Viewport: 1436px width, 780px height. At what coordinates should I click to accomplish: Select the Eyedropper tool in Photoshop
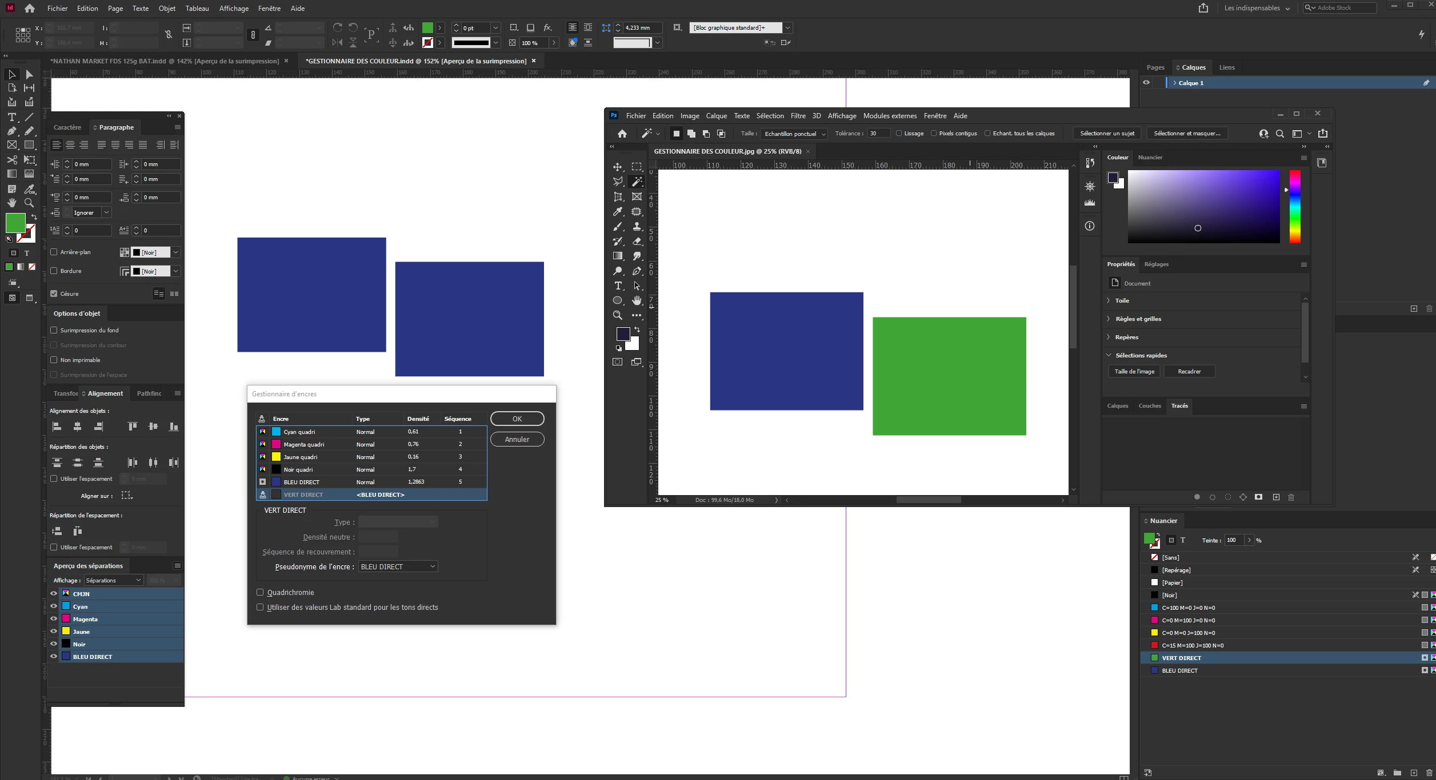click(618, 212)
